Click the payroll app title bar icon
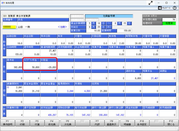179x131 pixels. [3, 3]
